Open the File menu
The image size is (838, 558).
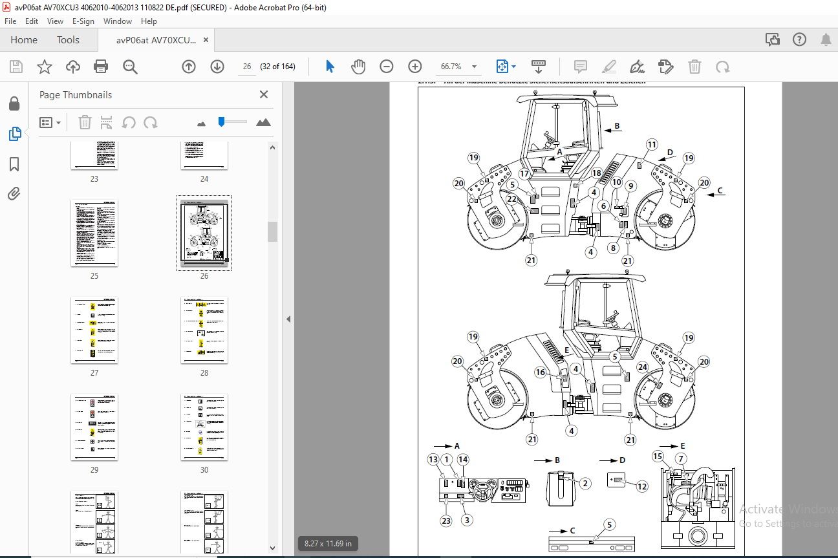[10, 21]
